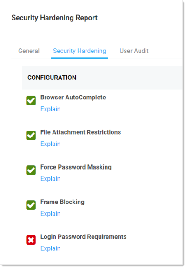Click the red X icon for Login Password Requirements
Viewport: 186px width, 268px height.
point(31,240)
